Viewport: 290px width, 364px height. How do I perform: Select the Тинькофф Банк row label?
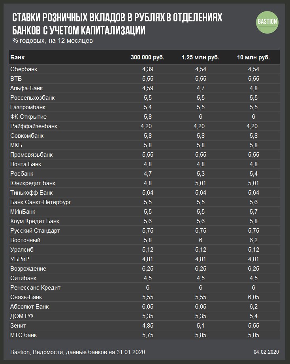pos(32,193)
